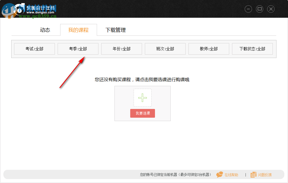Switch to the 动态 tab
Image resolution: width=288 pixels, height=183 pixels.
pyautogui.click(x=45, y=30)
